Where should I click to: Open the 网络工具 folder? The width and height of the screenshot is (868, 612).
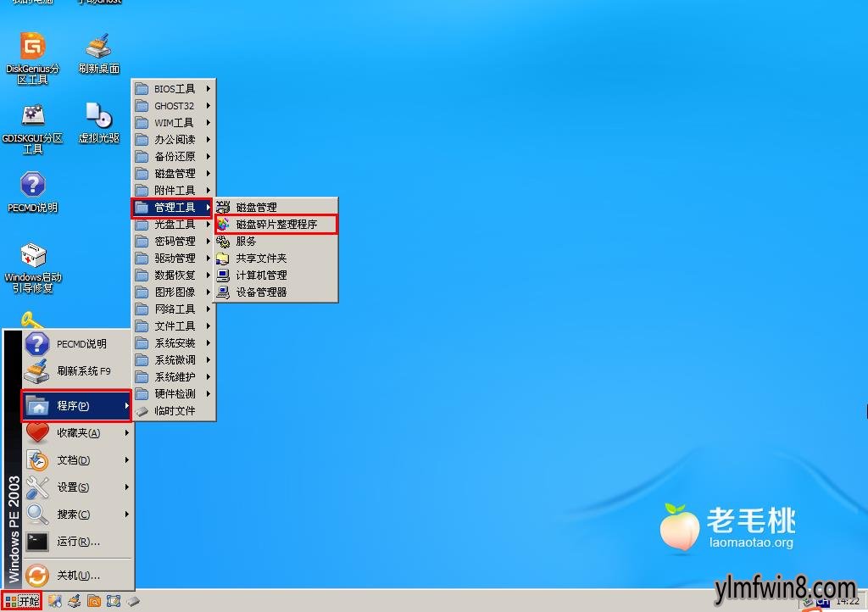tap(173, 309)
